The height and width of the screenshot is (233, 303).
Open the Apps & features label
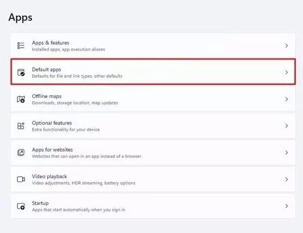[50, 43]
